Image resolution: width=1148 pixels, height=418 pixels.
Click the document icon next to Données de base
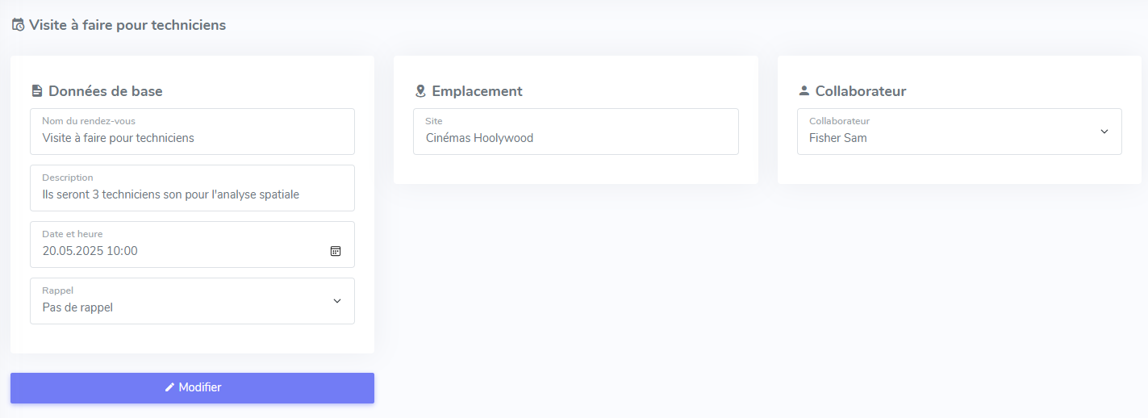pos(37,91)
